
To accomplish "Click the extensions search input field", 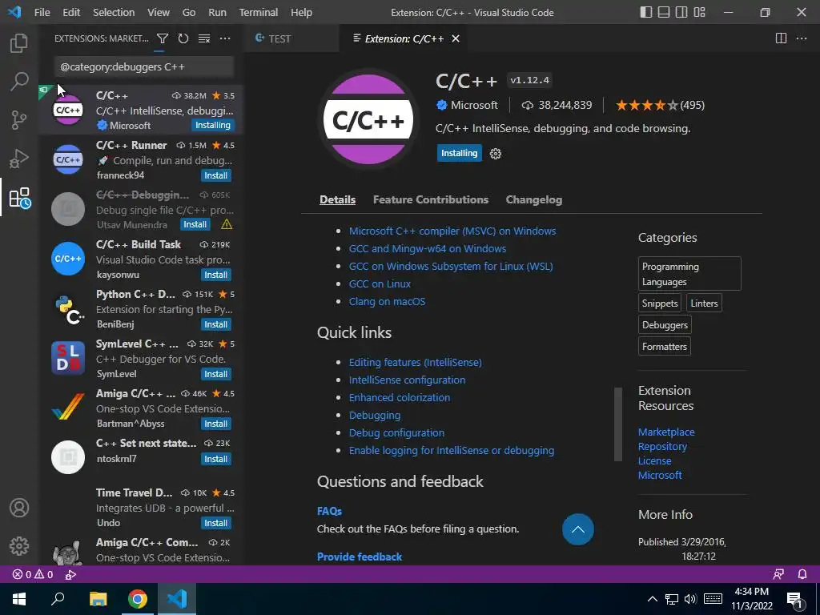I will pos(144,67).
